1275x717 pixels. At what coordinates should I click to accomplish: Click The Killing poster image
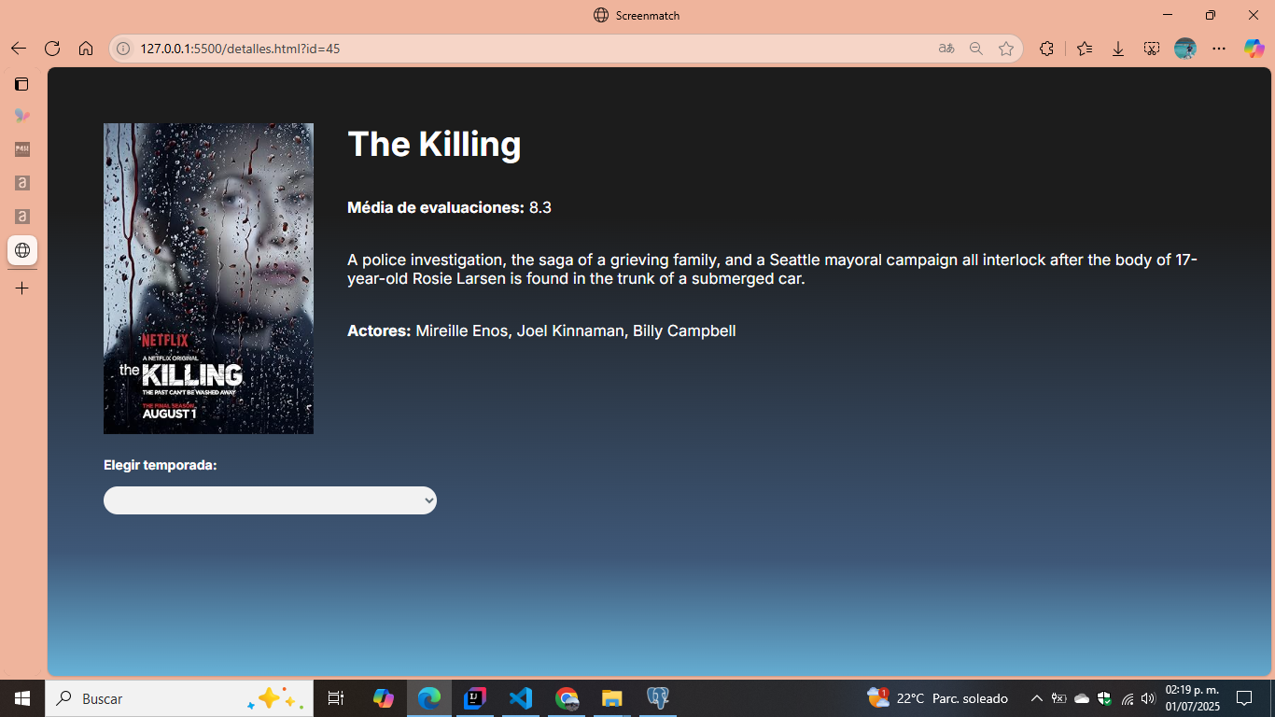(208, 278)
